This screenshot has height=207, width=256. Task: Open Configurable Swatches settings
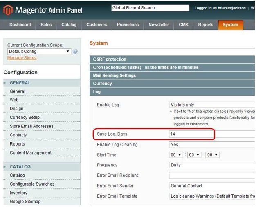click(x=42, y=184)
